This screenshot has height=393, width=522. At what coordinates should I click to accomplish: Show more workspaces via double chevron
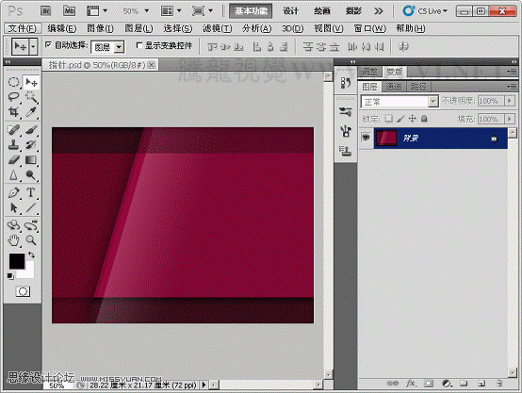[x=378, y=11]
